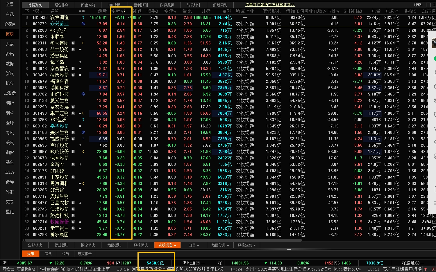
Task: Click the 股票开户就选东方财富证券 link
Action: coord(270,5)
